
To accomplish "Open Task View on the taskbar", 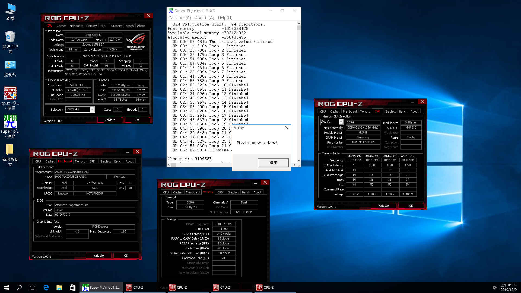I will click(x=33, y=288).
